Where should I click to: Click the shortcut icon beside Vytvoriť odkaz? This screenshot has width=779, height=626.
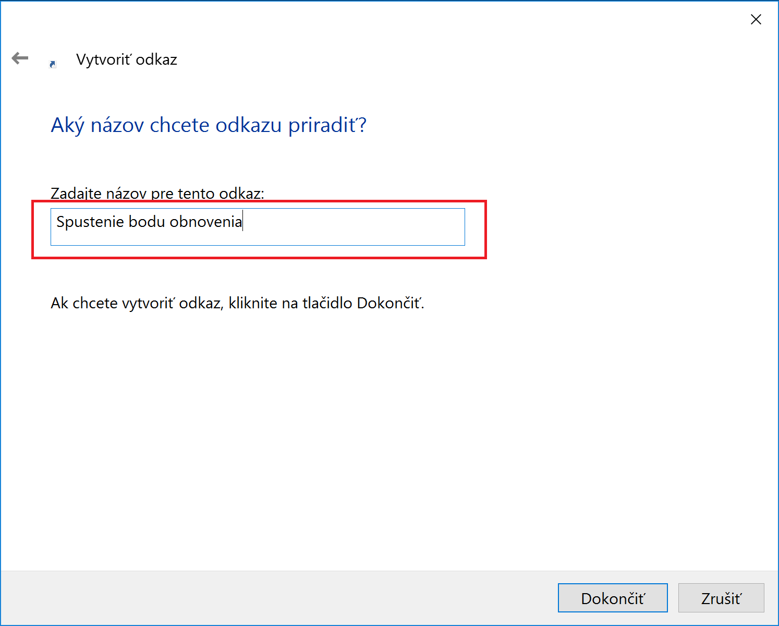[x=53, y=64]
